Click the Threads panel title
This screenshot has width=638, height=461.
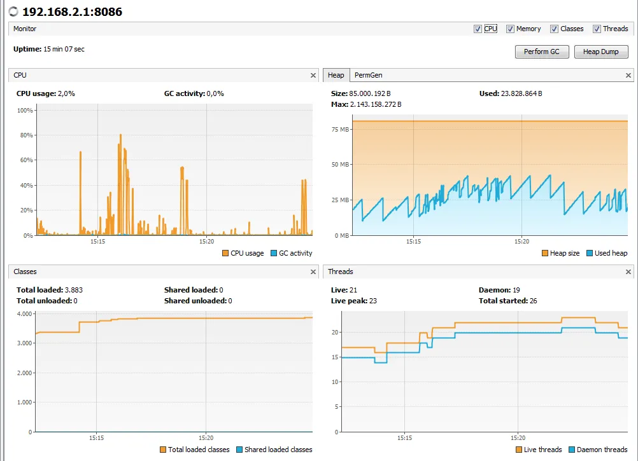341,272
